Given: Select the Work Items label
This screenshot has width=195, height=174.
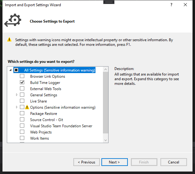Looking at the screenshot, I should pos(39,138).
